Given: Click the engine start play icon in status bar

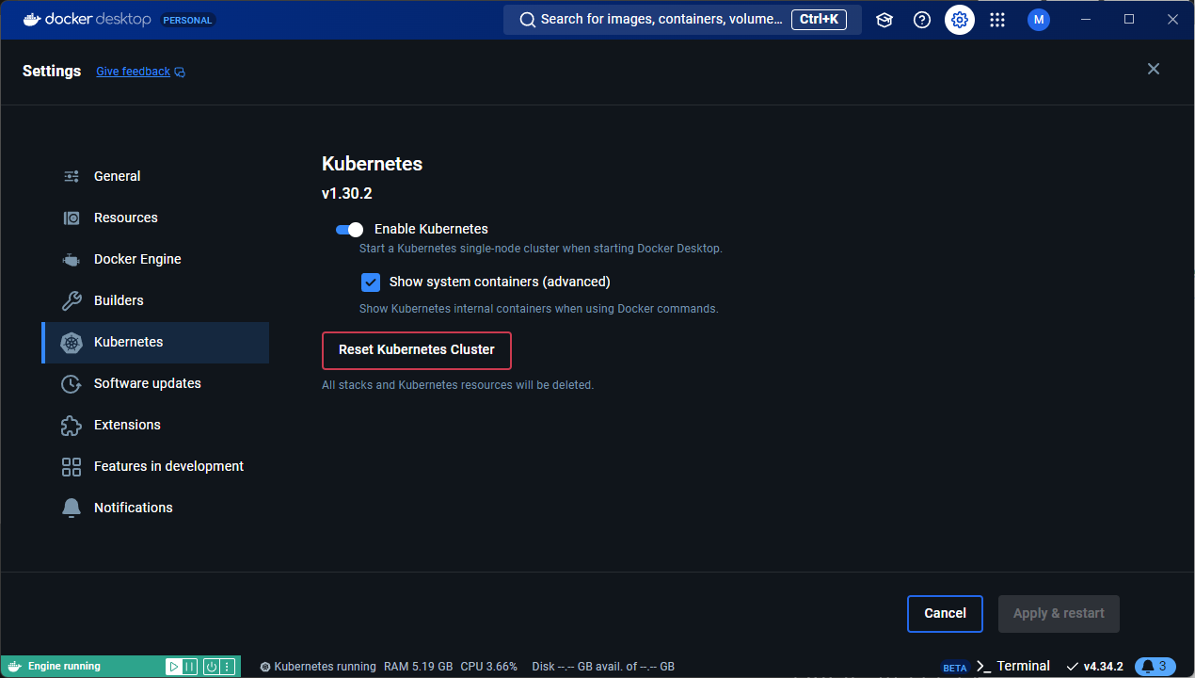Looking at the screenshot, I should [174, 667].
